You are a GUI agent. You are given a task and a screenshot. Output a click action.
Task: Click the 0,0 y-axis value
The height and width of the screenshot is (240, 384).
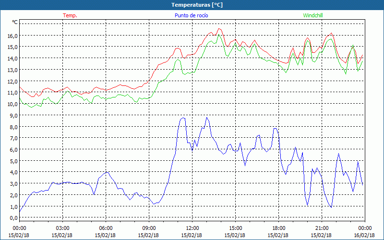14,218
